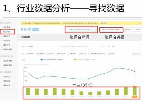Image resolution: width=142 pixels, height=101 pixels.
Task: Open the 所有终端 dropdown
Action: click(x=128, y=29)
